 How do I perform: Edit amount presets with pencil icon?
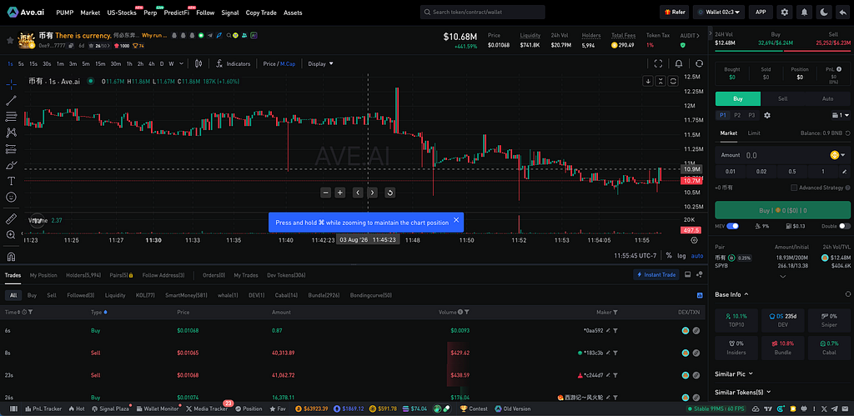click(x=845, y=172)
